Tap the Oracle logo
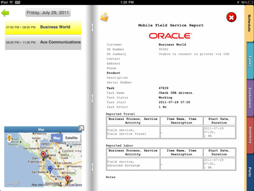The height and width of the screenshot is (191, 254). [170, 36]
